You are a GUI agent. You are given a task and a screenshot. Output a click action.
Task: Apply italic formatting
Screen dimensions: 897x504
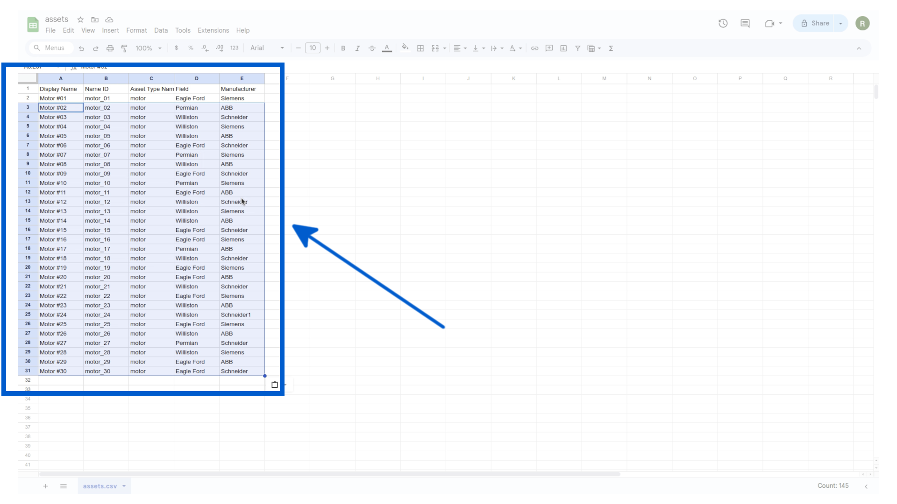pyautogui.click(x=357, y=48)
